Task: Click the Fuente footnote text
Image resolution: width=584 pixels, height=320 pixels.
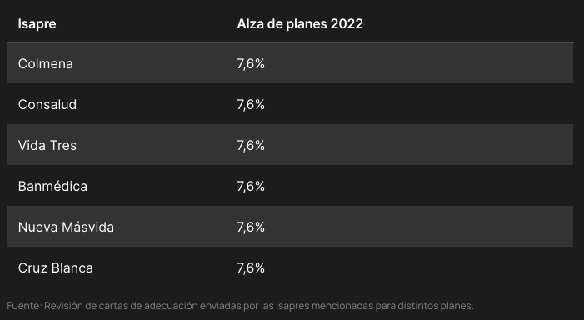Action: pyautogui.click(x=240, y=306)
